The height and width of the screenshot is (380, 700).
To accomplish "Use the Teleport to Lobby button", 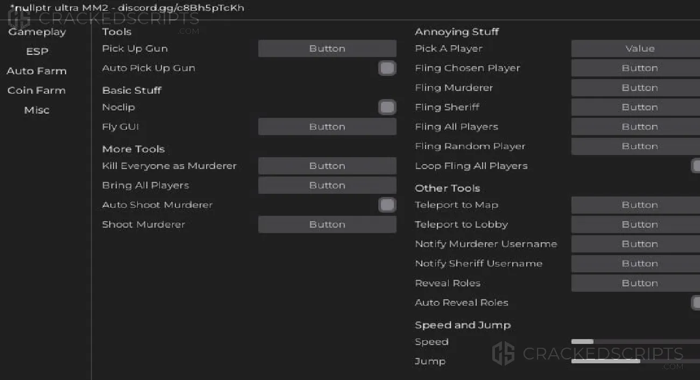I will (635, 224).
